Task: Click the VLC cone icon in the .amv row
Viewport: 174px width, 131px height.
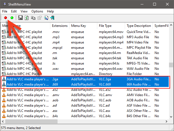Action: pyautogui.click(x=4, y=95)
